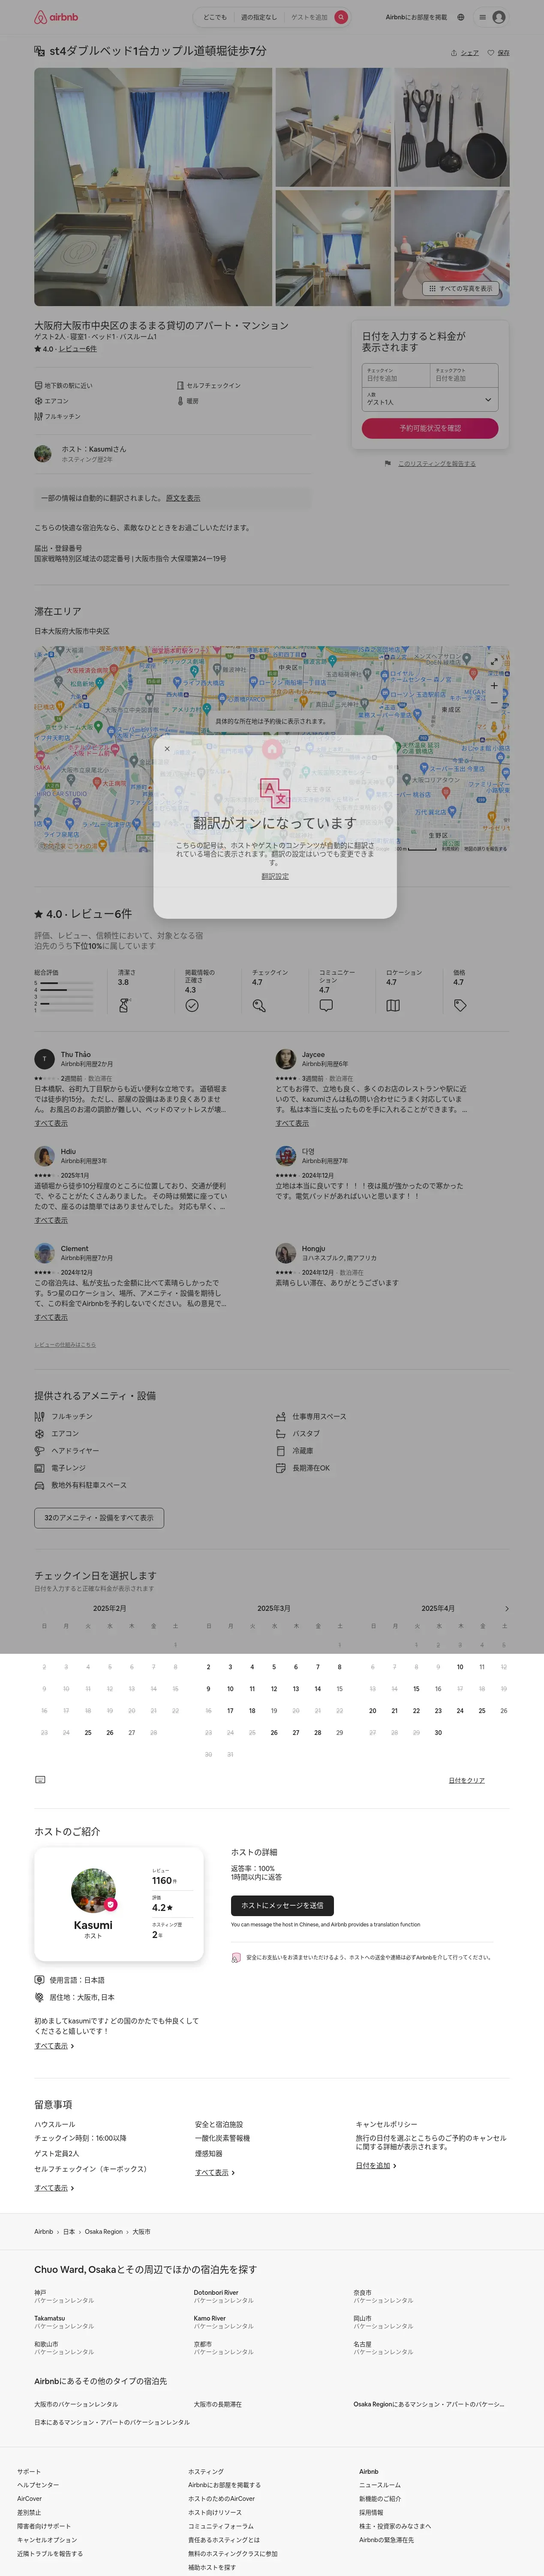Open すべての写真を表示 photo gallery
Screen dimensions: 544x2576
460,288
